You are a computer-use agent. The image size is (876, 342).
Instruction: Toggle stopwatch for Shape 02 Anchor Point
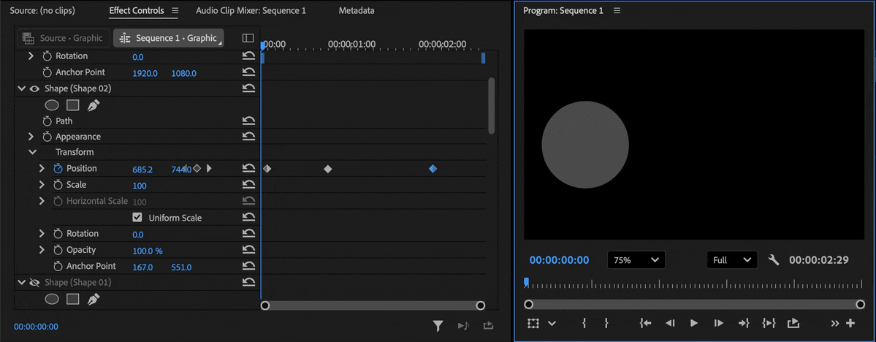58,266
